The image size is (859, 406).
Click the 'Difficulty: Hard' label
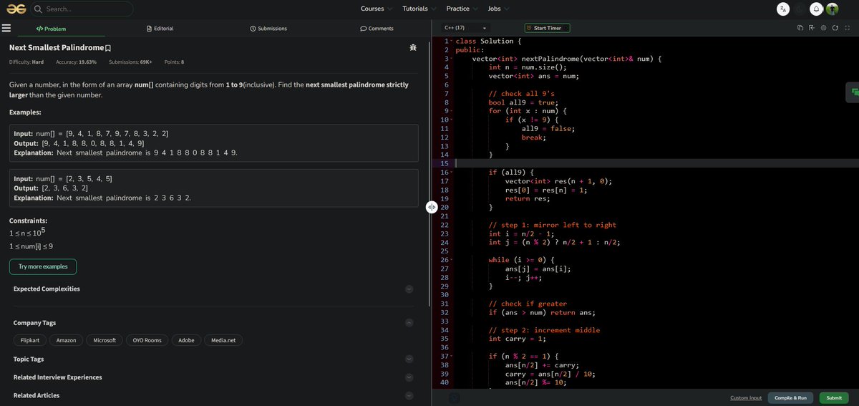pyautogui.click(x=26, y=62)
